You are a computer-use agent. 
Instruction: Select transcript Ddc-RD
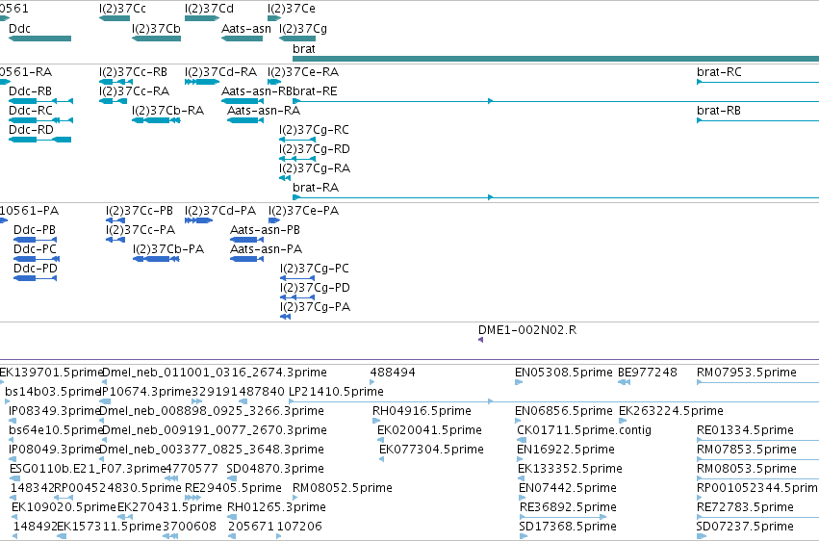pos(39,140)
